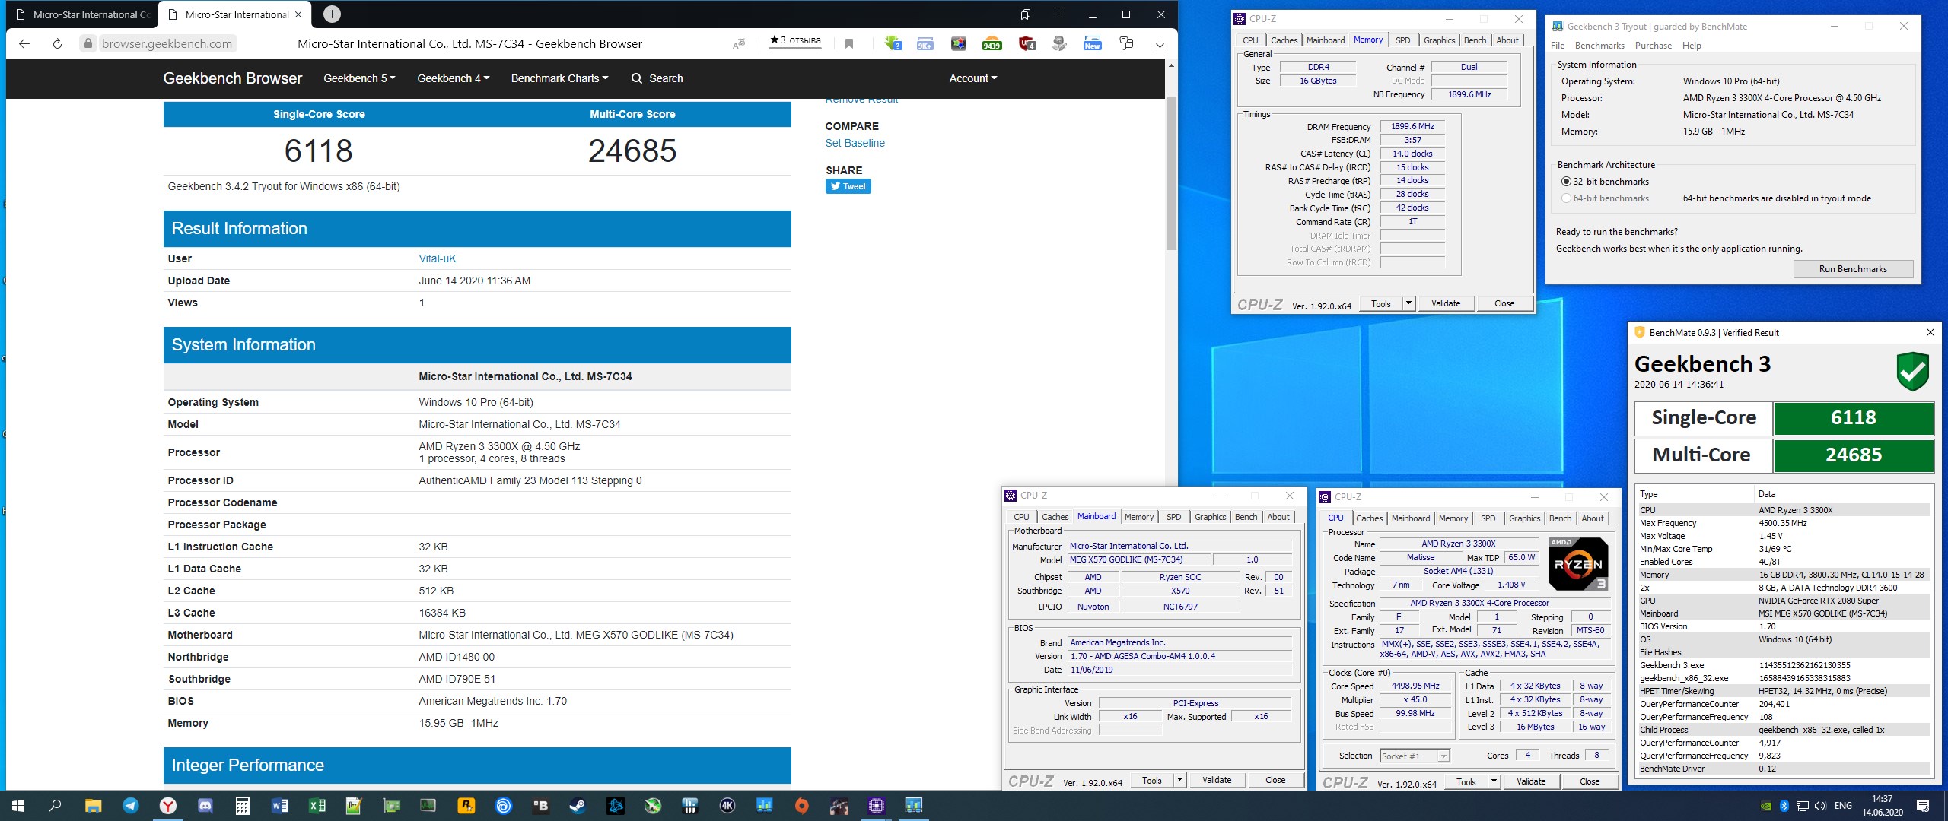Open Tools dropdown arrow in CPU-Z Memory window
This screenshot has width=1948, height=821.
coord(1408,303)
